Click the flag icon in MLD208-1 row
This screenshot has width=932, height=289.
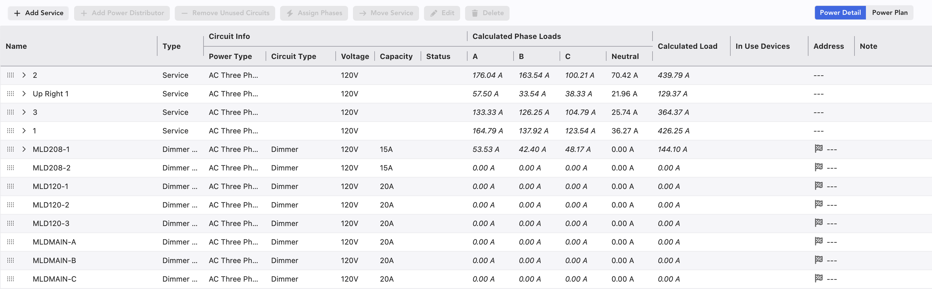pyautogui.click(x=818, y=149)
